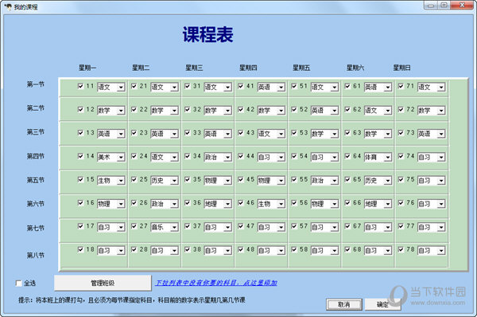Expand subject dropdown for period 66

click(388, 204)
